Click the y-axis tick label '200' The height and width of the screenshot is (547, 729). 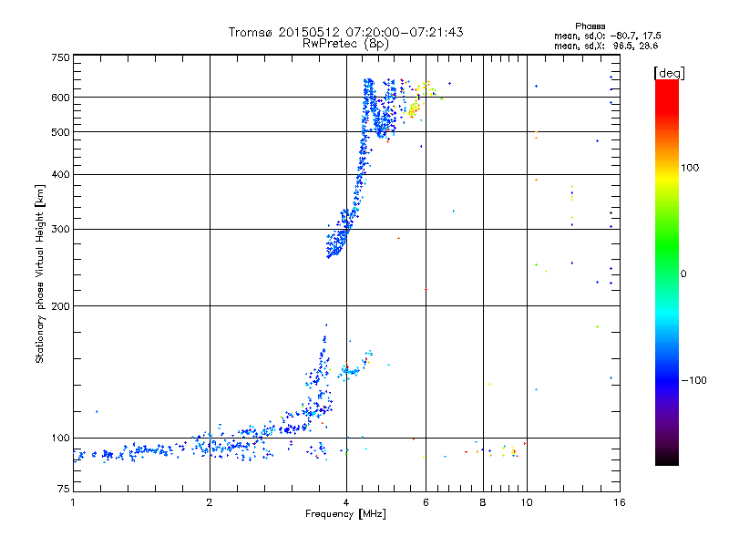pyautogui.click(x=61, y=306)
